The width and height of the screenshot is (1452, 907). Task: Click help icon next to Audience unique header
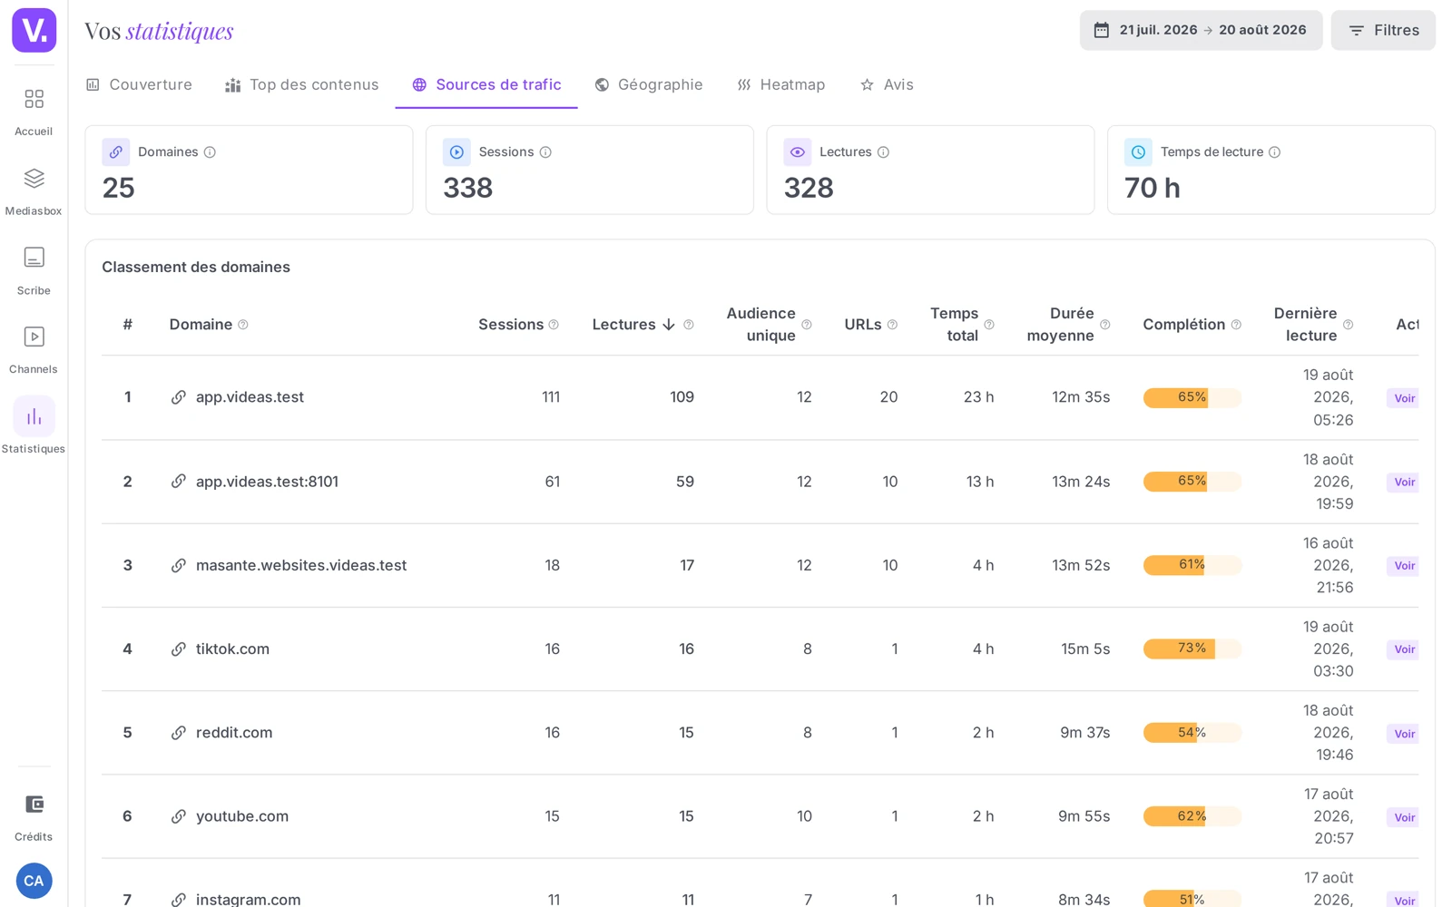tap(806, 325)
